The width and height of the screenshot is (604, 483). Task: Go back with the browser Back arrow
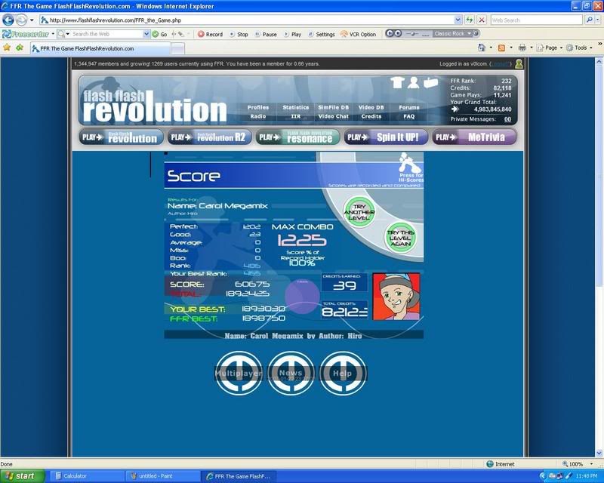(8, 20)
